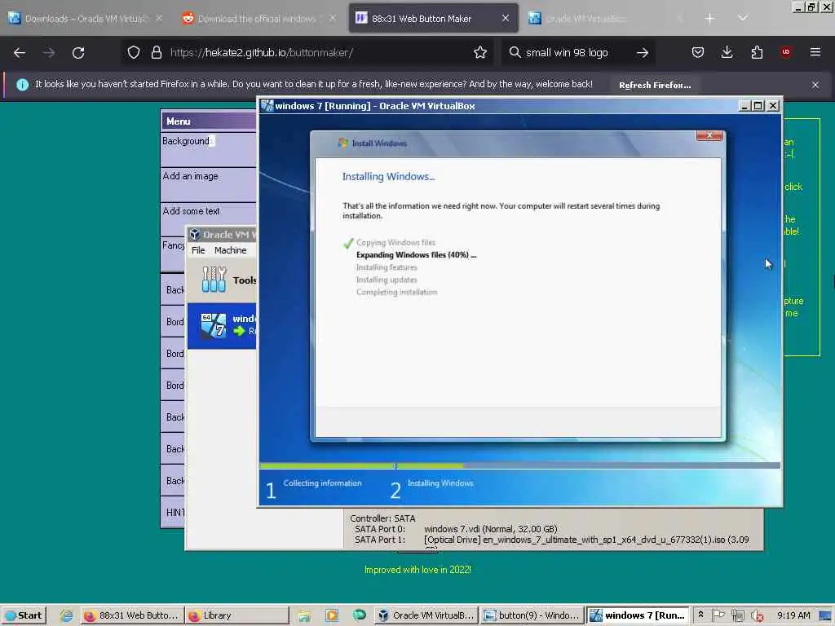The width and height of the screenshot is (835, 626).
Task: Click the SATA Port 1 optical drive ISO entry
Action: coord(552,540)
